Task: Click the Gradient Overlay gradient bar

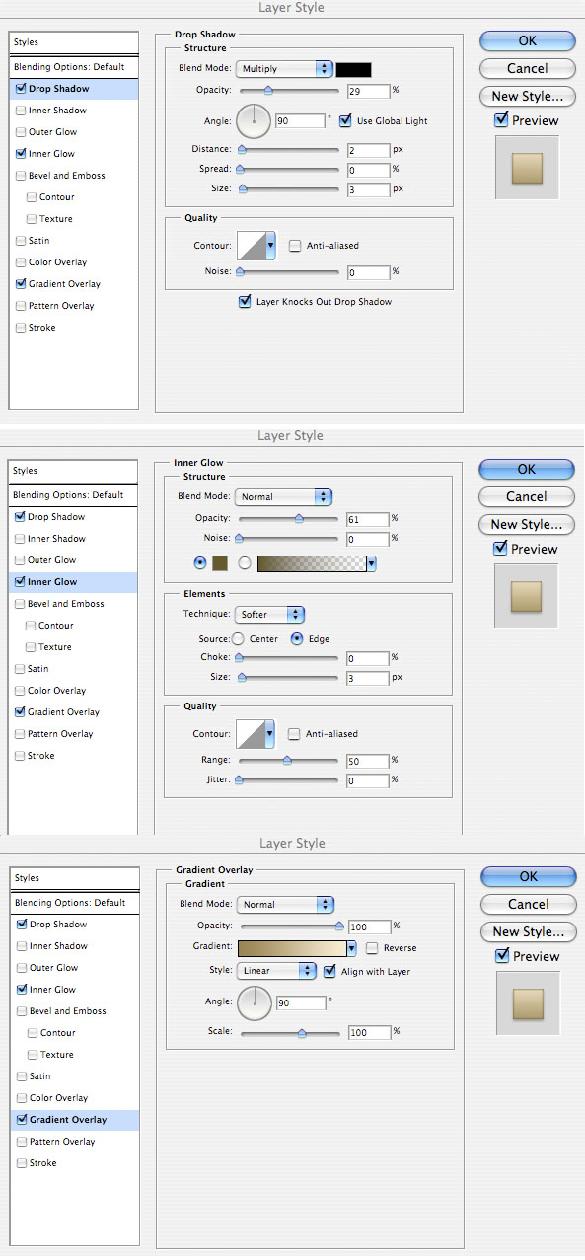Action: click(297, 949)
